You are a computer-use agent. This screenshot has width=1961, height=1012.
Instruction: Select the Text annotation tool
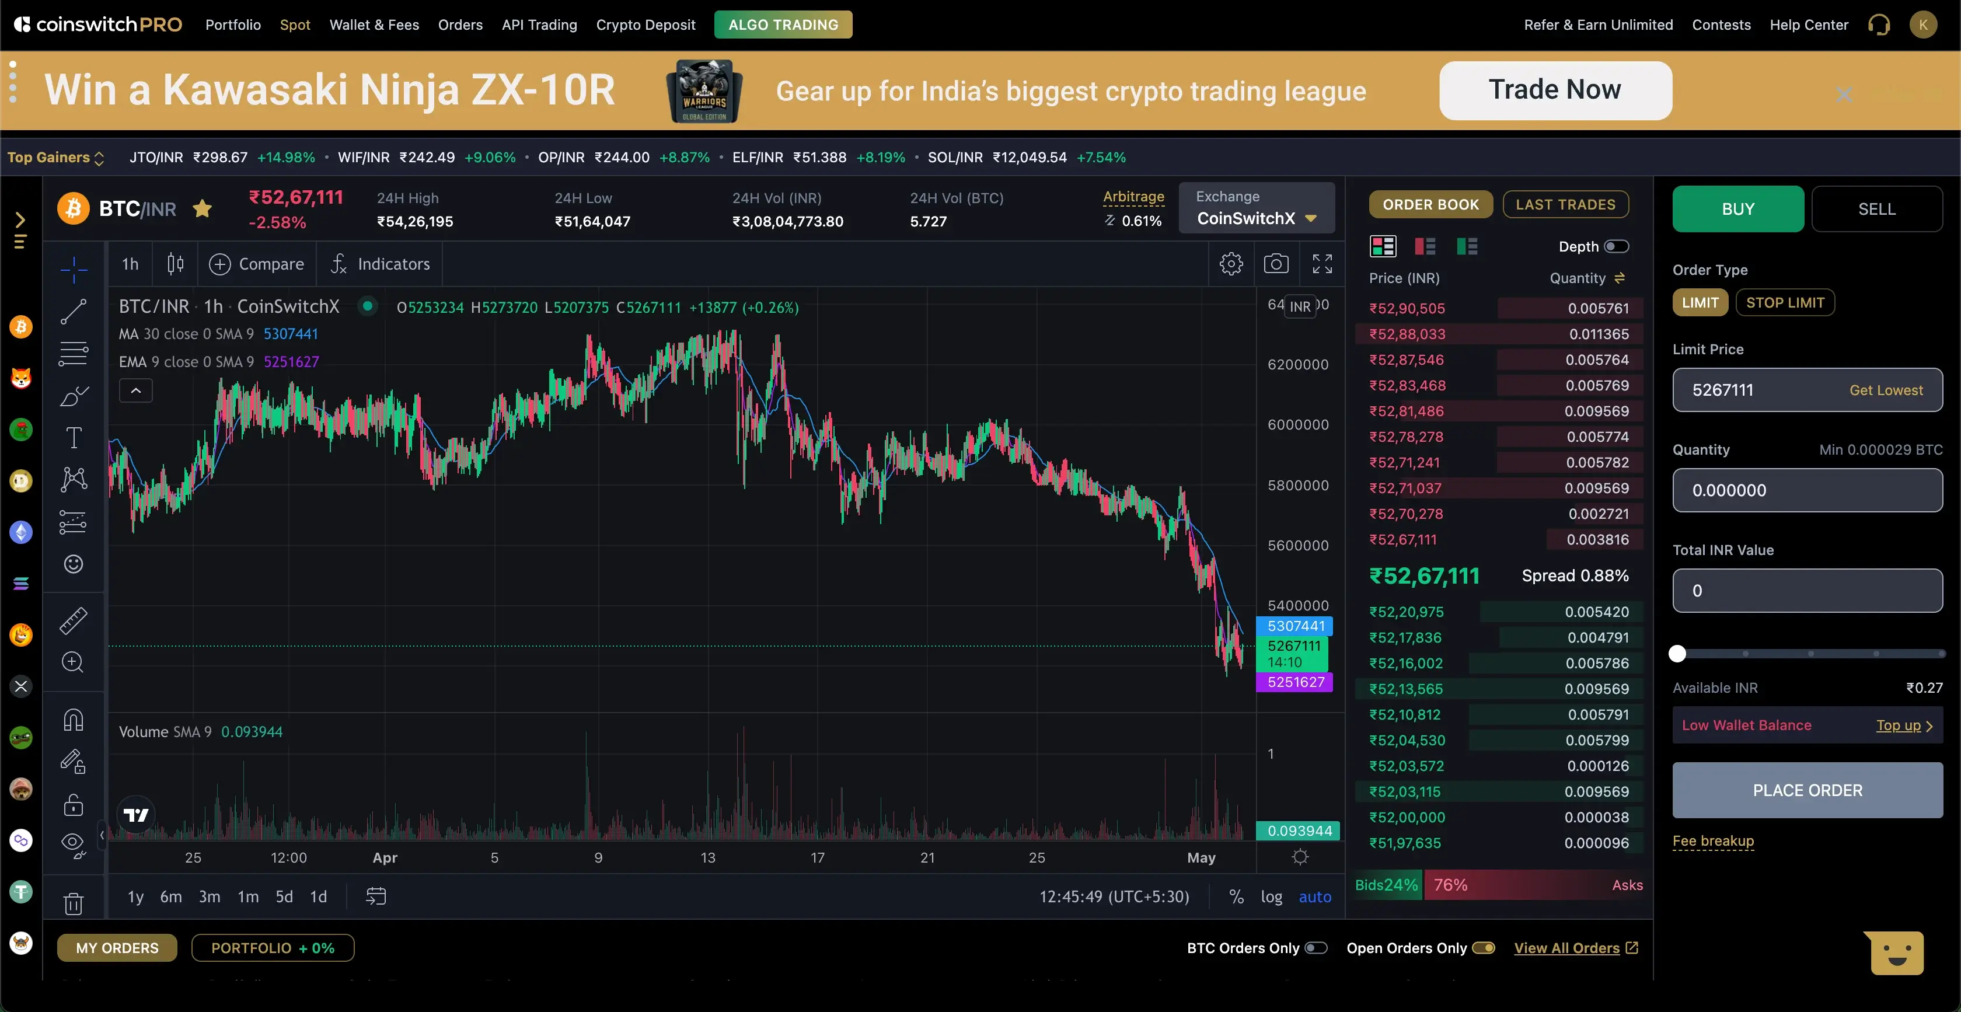(x=73, y=437)
